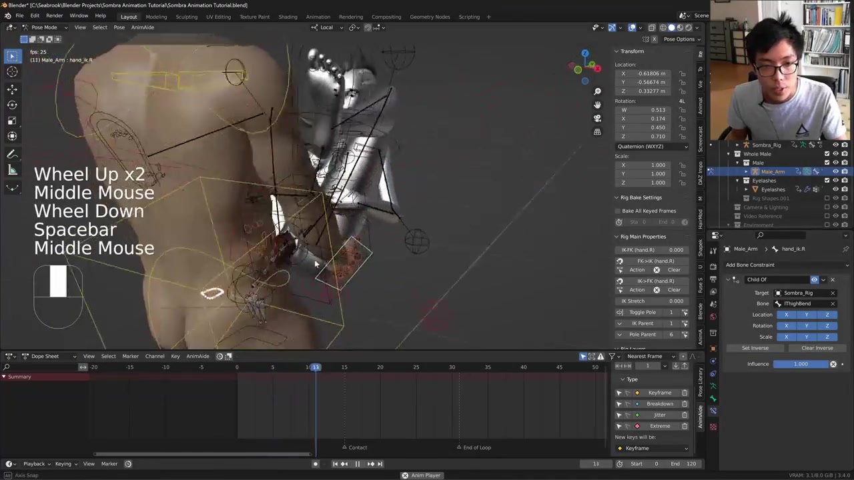Delete the Breakdown key type trash icon
This screenshot has width=854, height=480.
point(685,404)
